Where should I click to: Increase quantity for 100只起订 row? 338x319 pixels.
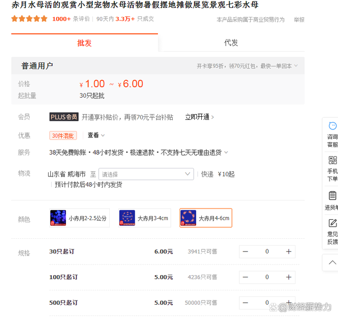(x=289, y=277)
